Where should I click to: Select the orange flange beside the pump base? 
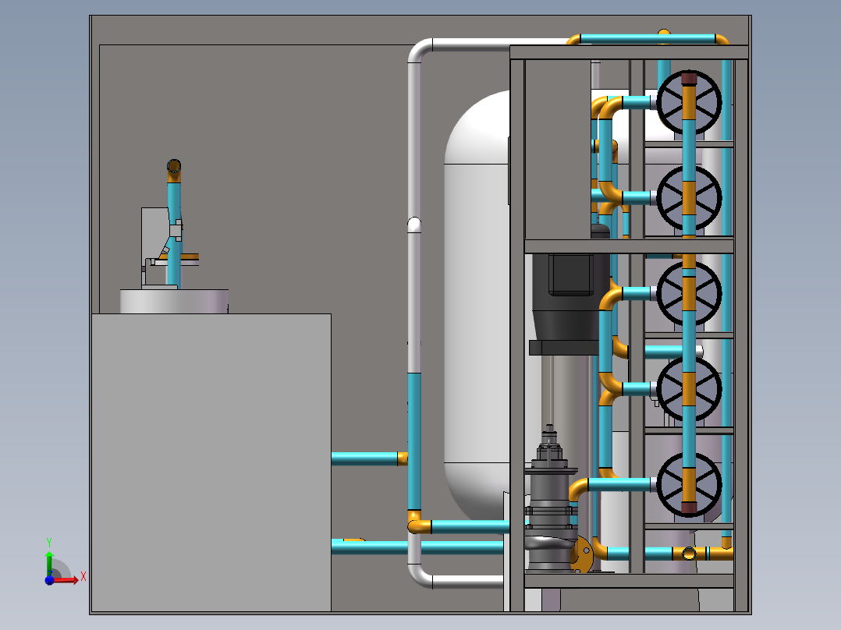click(x=583, y=554)
